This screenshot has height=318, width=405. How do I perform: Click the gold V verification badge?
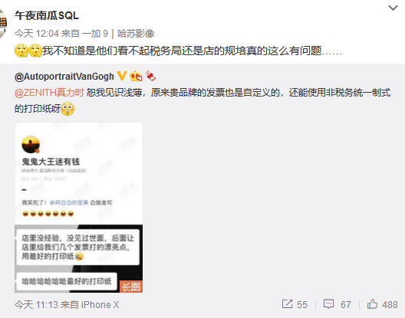pos(122,76)
